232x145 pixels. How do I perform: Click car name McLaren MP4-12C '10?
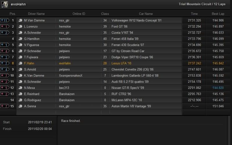point(127,100)
